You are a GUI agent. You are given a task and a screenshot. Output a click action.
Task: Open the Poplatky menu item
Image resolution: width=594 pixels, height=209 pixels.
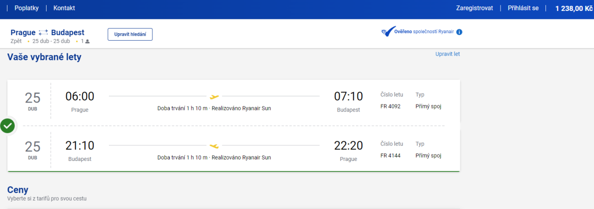(x=27, y=8)
